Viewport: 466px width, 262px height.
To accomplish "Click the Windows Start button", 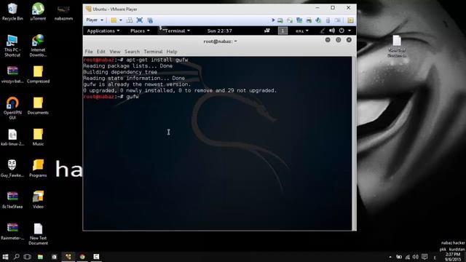I will 5,257.
